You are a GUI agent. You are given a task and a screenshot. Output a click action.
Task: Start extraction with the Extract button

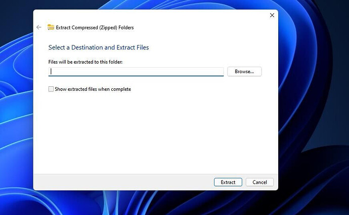click(x=228, y=182)
